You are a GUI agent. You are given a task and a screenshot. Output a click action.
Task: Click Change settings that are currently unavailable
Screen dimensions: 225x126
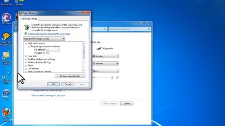point(49,34)
